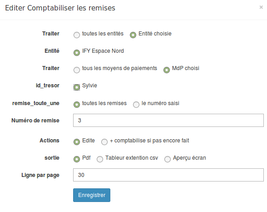Select 'tous les moyens de paiements' option
267x212 pixels.
coord(77,70)
